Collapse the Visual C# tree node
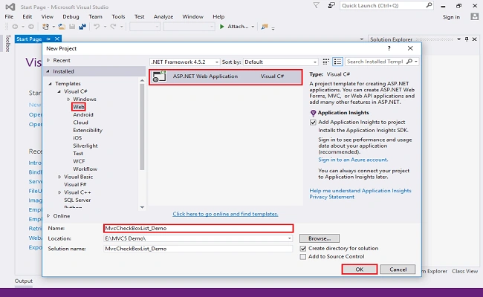Viewport: 483px width, 297px height. (x=59, y=91)
